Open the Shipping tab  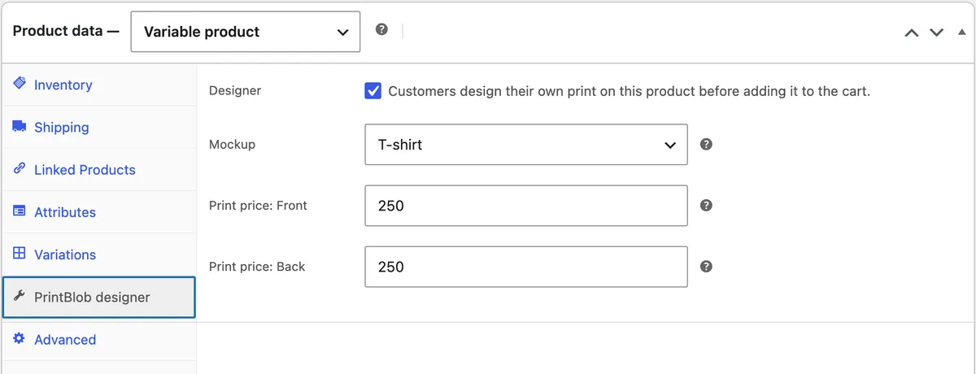[99, 127]
